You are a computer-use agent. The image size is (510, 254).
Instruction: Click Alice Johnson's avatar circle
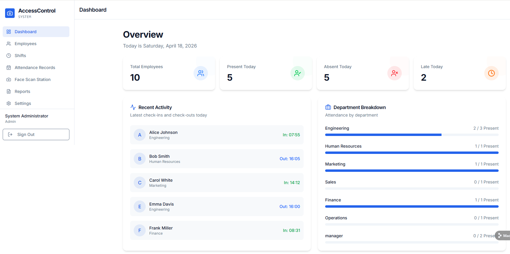(x=140, y=135)
